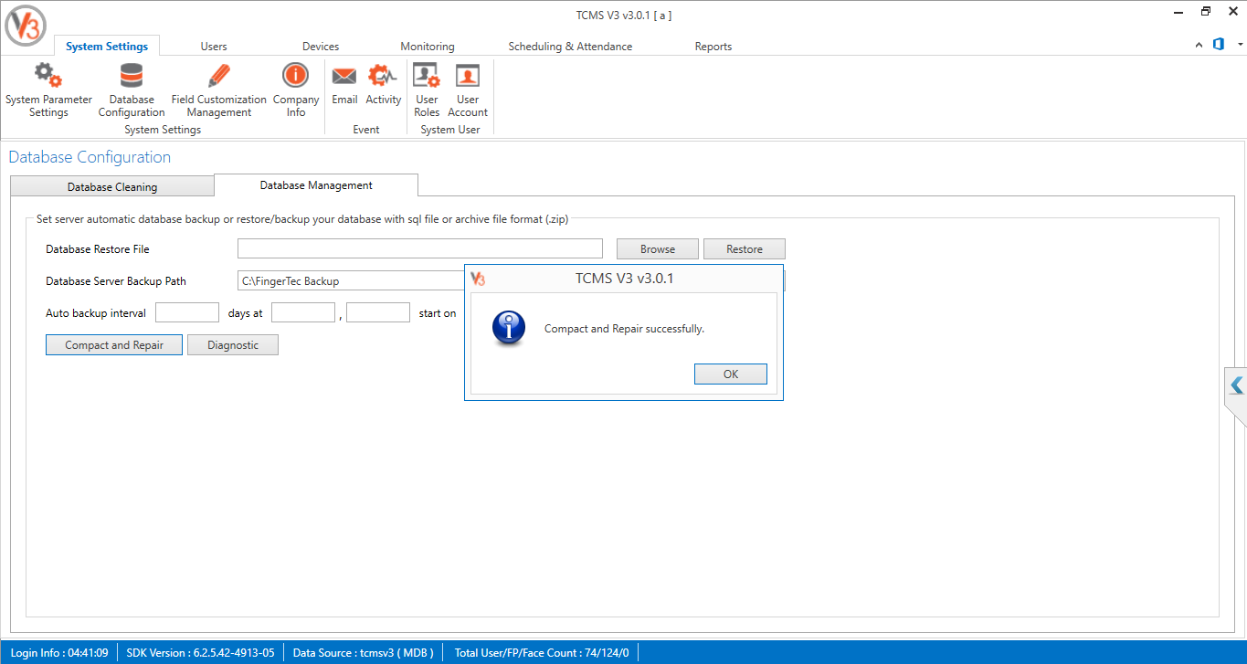Click the 'Event' ribbon group label
This screenshot has width=1247, height=664.
(x=366, y=130)
